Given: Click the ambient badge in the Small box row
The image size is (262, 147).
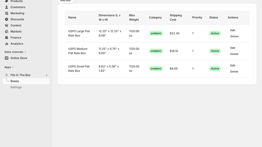Looking at the screenshot, I should tap(156, 69).
